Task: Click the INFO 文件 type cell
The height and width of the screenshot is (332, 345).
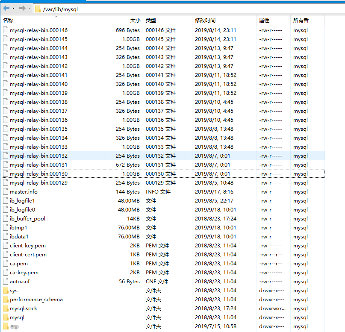Action: coord(158,192)
